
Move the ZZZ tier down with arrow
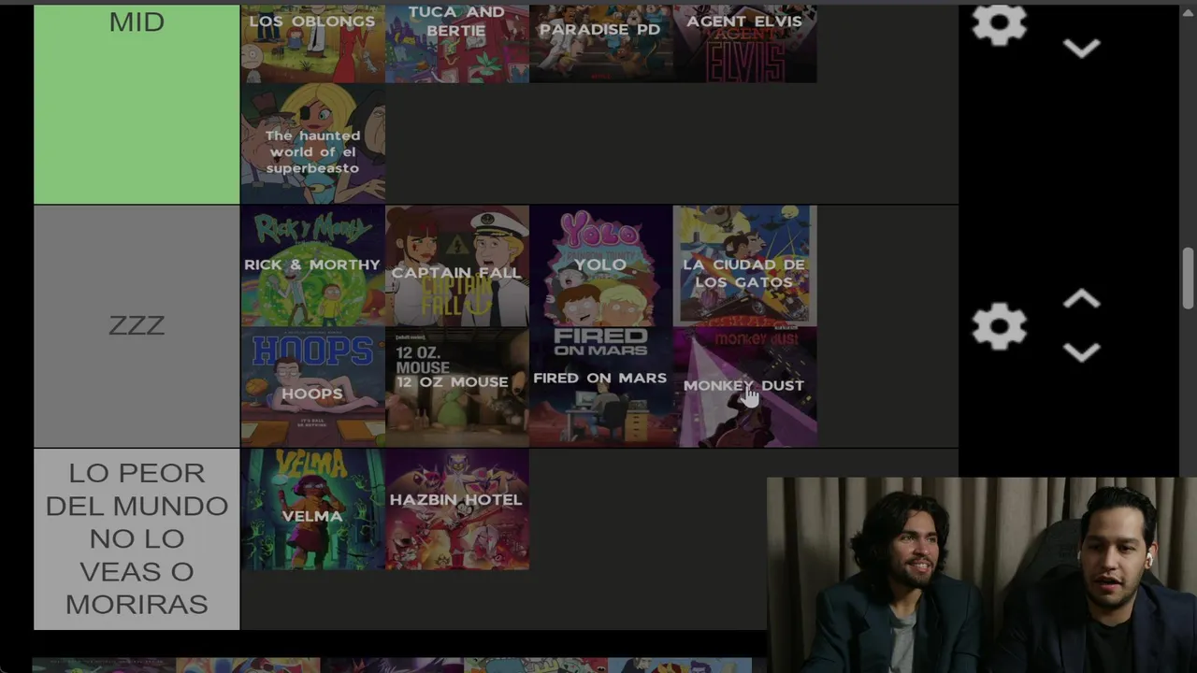pyautogui.click(x=1081, y=352)
